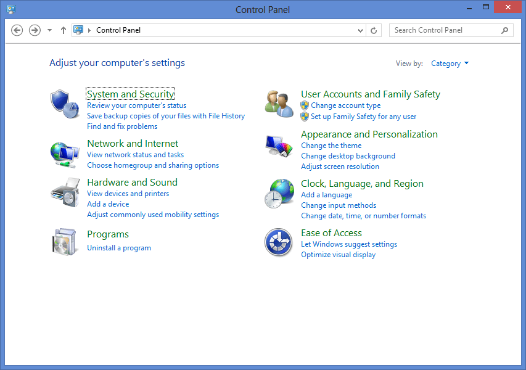526x370 pixels.
Task: Go back with the Back arrow button
Action: 17,30
